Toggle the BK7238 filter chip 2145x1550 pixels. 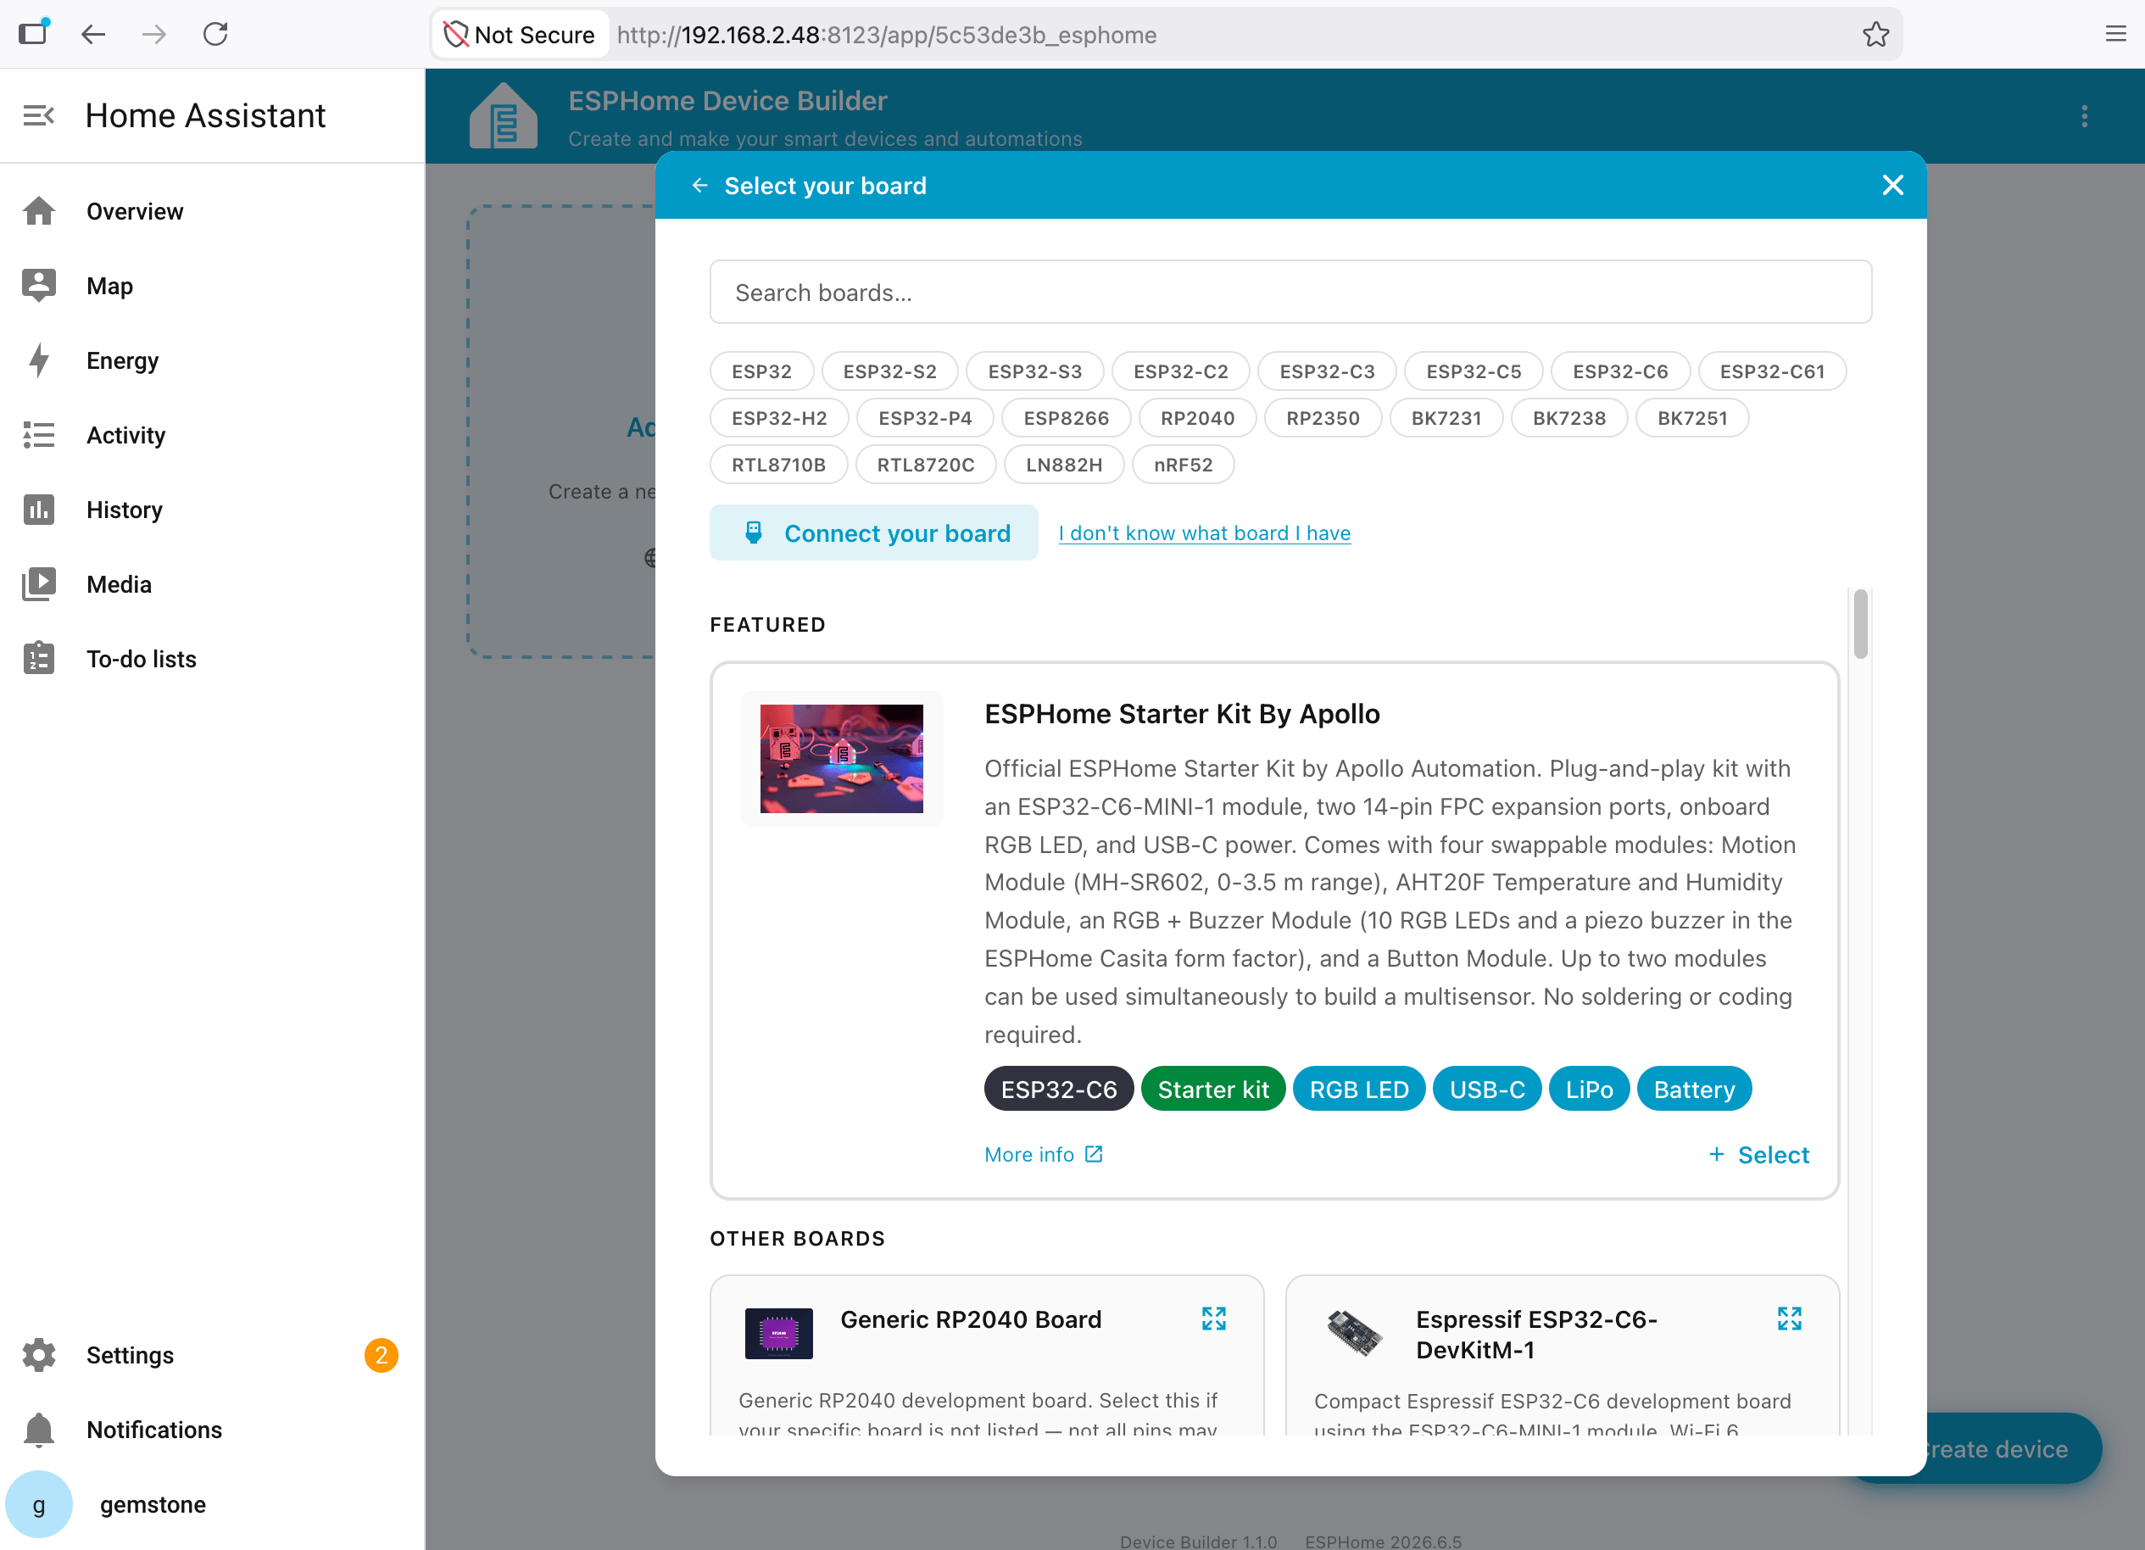[x=1569, y=418]
